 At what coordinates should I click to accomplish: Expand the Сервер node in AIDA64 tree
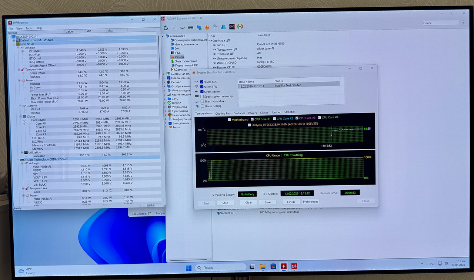click(x=164, y=82)
